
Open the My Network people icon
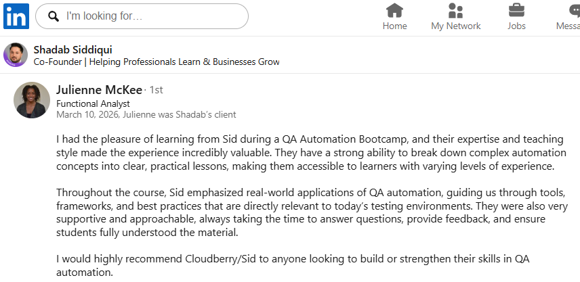pos(455,11)
